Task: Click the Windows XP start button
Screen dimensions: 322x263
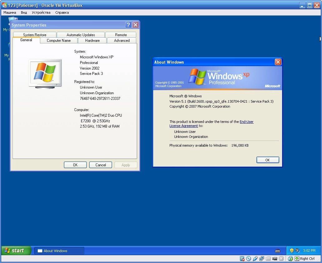Action: 16,251
